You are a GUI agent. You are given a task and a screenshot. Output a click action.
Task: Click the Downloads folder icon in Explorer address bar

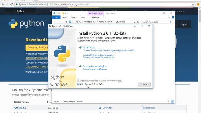click(x=70, y=22)
